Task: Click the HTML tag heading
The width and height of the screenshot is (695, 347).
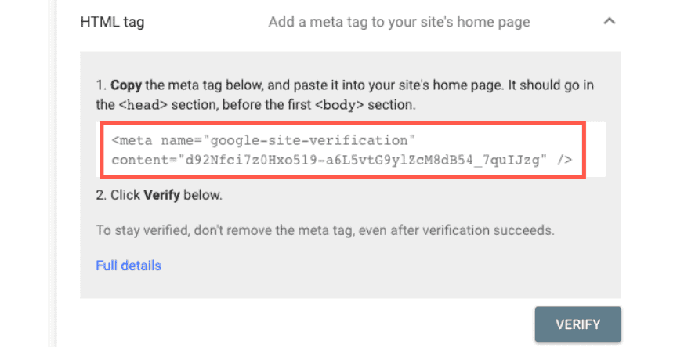Action: [x=112, y=22]
